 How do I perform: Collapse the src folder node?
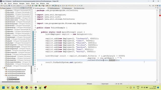coord(3,68)
